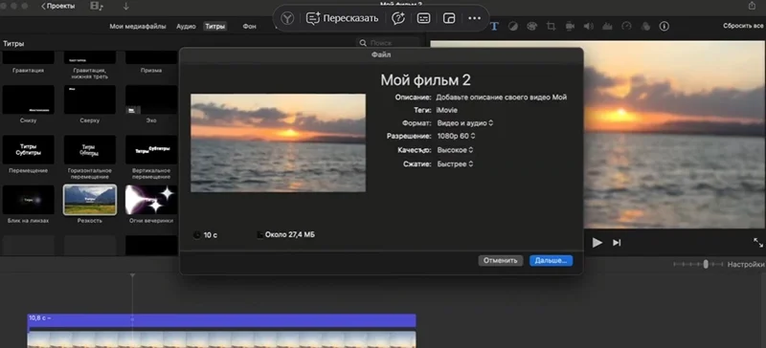This screenshot has width=766, height=348.
Task: Open the Формат dropdown Видео и аудио
Action: [465, 123]
